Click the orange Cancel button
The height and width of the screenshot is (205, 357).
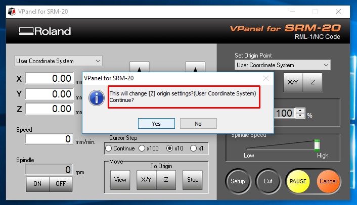click(328, 181)
